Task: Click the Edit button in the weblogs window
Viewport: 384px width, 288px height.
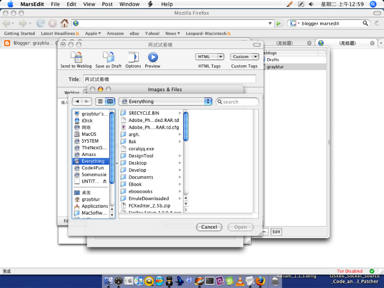Action: 276,232
